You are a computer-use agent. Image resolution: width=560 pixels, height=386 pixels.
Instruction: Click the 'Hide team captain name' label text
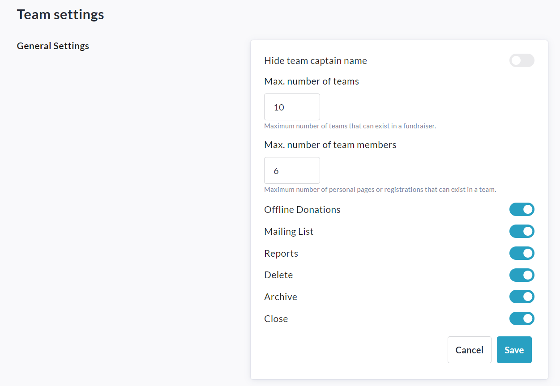point(315,61)
